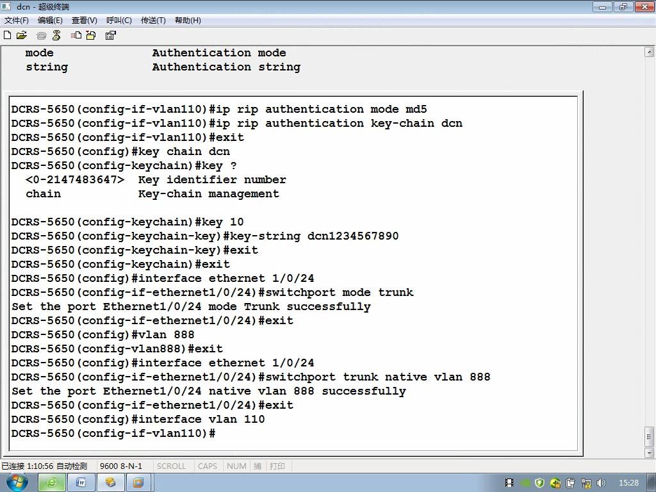The width and height of the screenshot is (656, 492).
Task: Open the 传送(T) menu
Action: [153, 20]
